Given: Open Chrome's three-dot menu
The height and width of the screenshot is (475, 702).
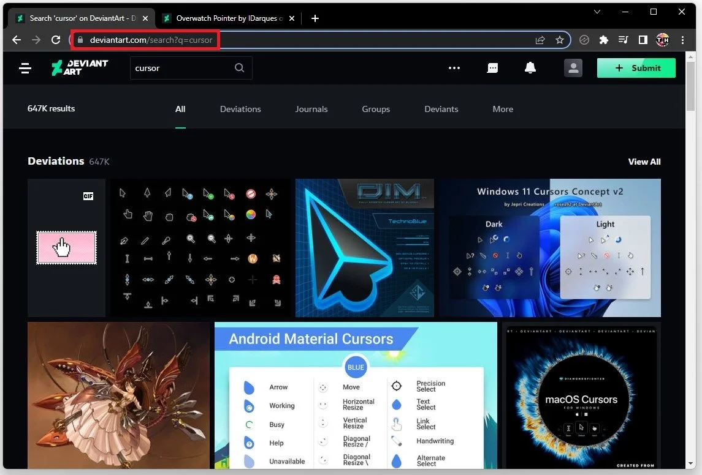Looking at the screenshot, I should pos(682,40).
